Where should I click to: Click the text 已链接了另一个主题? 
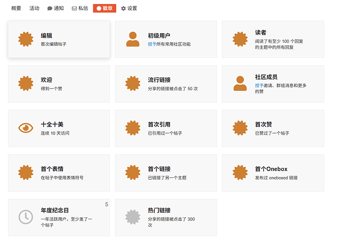click(167, 178)
